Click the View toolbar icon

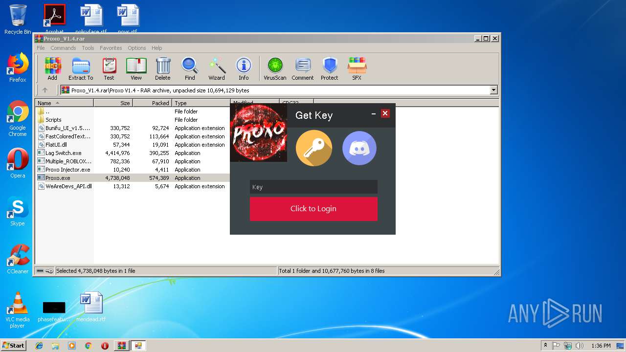tap(136, 68)
